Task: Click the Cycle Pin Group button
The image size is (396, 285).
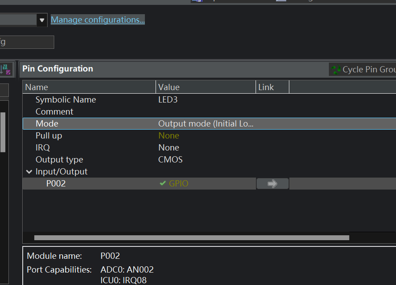Action: [x=363, y=69]
